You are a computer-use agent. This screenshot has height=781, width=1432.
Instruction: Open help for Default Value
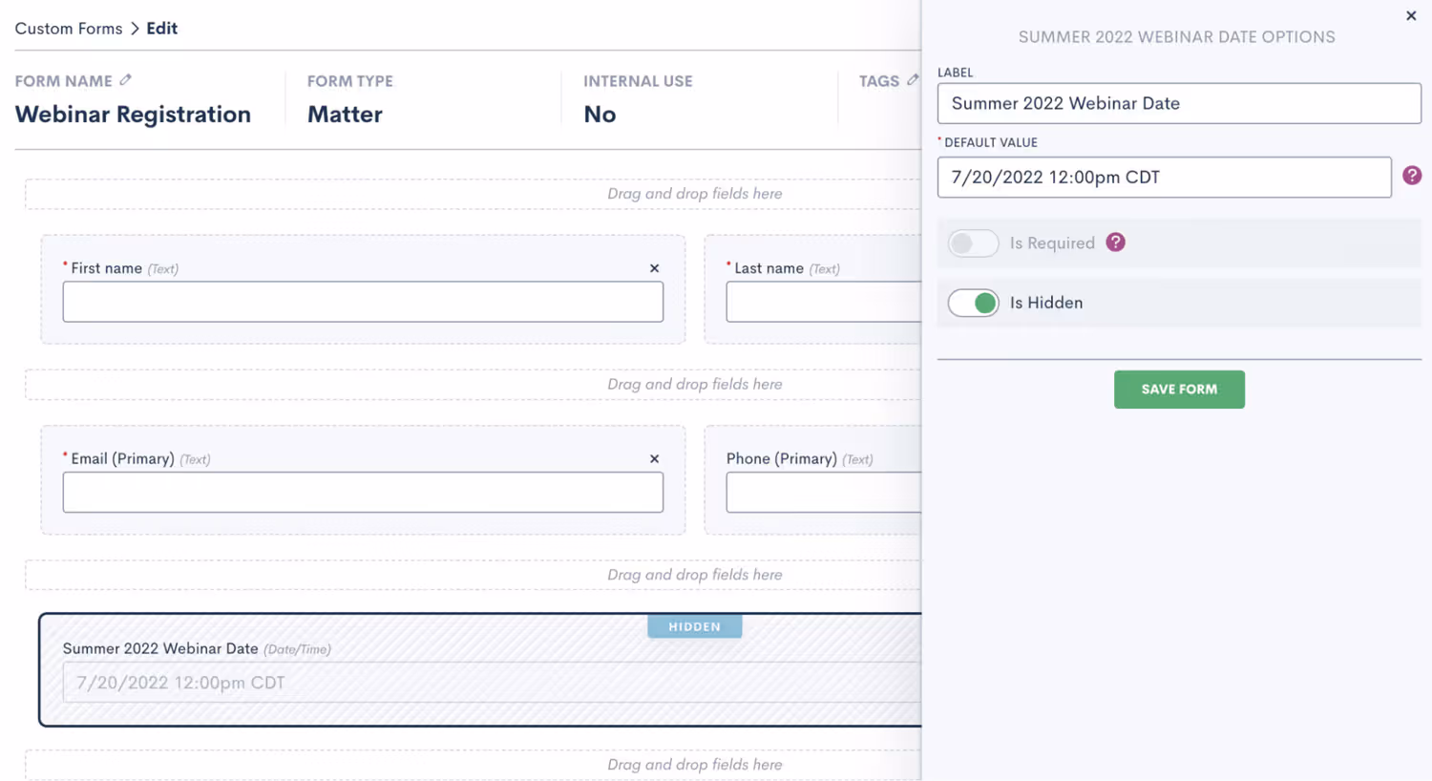coord(1412,176)
